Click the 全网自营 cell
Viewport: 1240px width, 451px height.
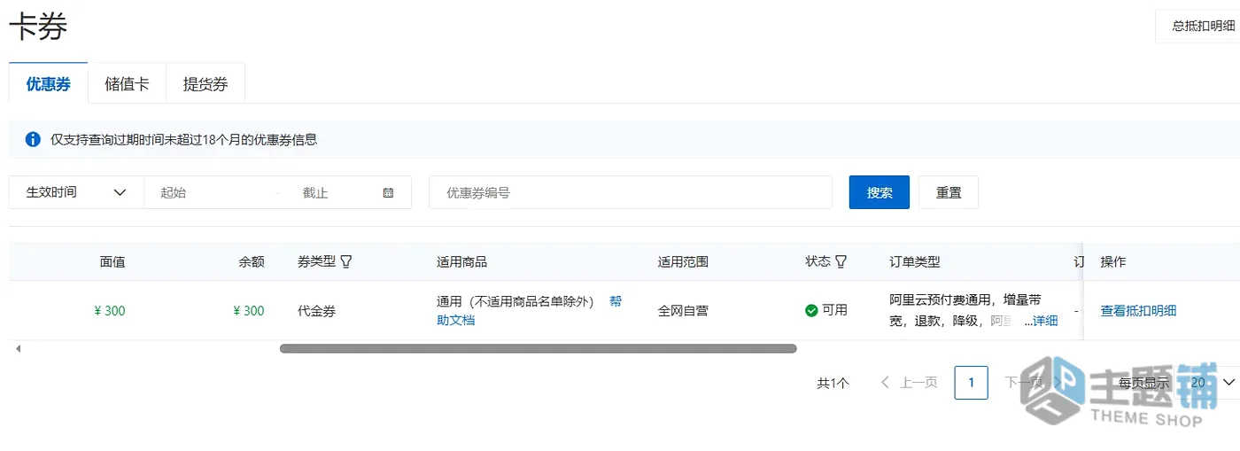(683, 311)
